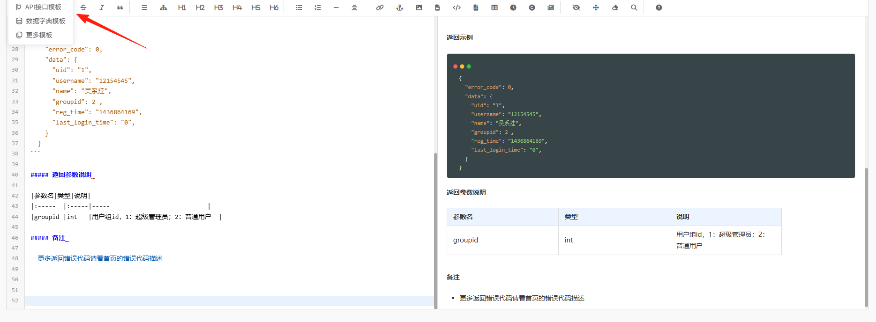Screen dimensions: 876x322
Task: Click the '##### 备注' heading line
Action: pos(48,238)
